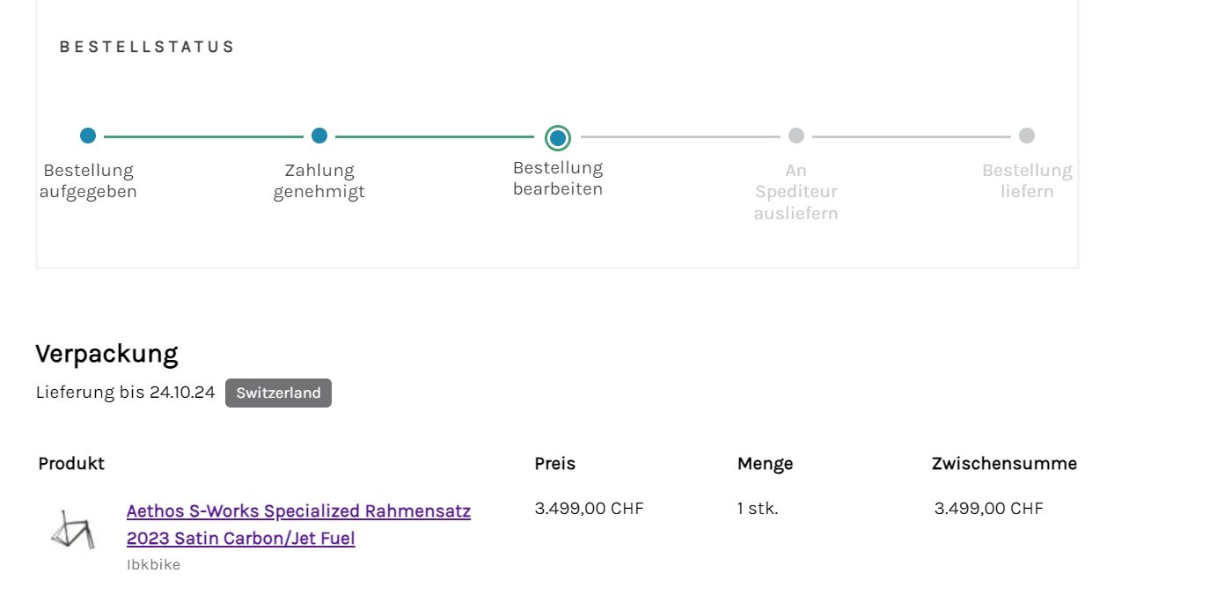Screen dimensions: 1217x610
Task: Click the bike frame product thumbnail
Action: coord(72,530)
